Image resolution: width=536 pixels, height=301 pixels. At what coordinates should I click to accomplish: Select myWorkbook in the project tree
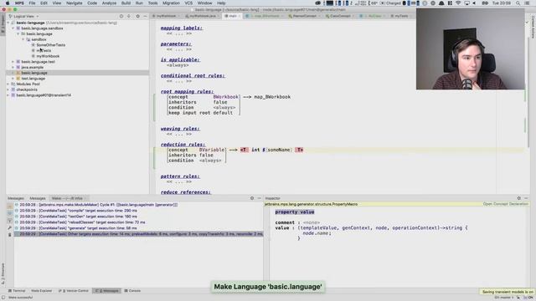pos(48,56)
